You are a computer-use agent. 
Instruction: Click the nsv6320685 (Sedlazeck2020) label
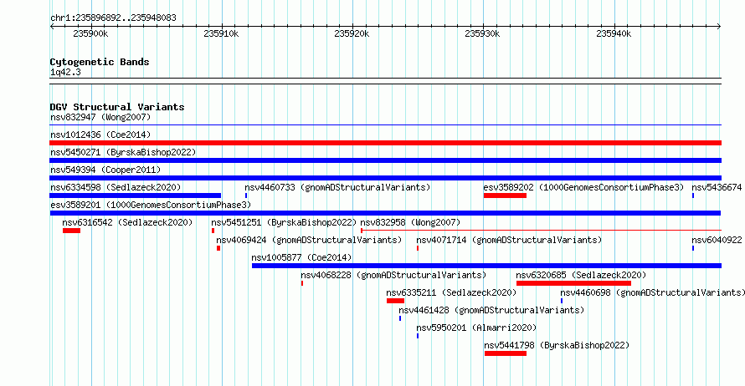(581, 275)
